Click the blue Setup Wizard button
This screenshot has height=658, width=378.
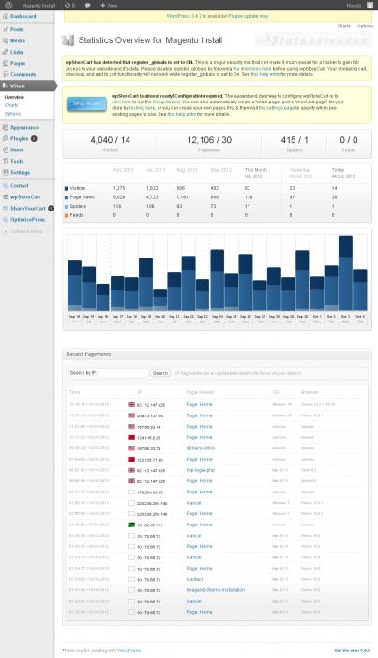tap(86, 103)
